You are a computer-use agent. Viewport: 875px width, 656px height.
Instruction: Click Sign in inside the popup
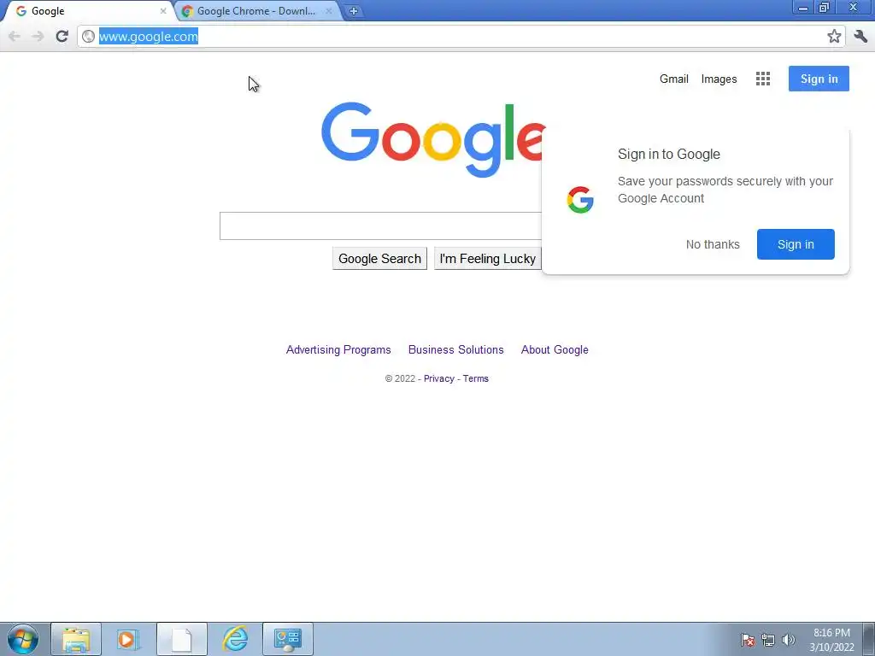tap(796, 244)
